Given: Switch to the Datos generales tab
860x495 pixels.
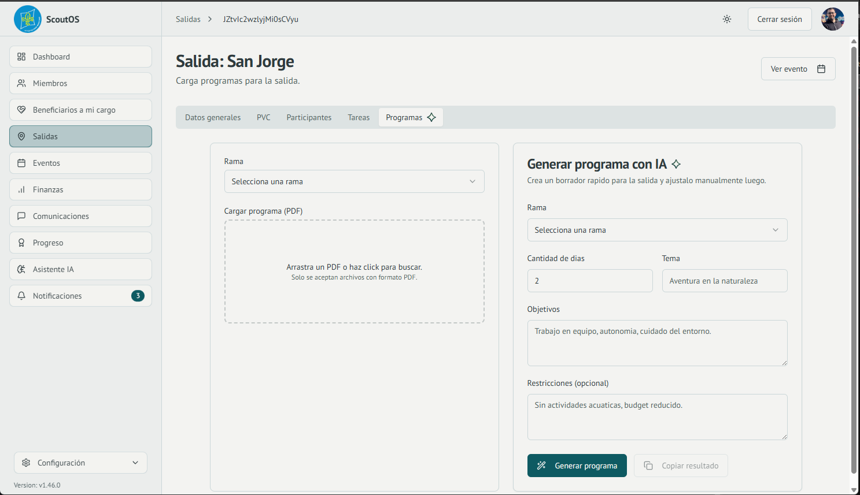Looking at the screenshot, I should 213,117.
